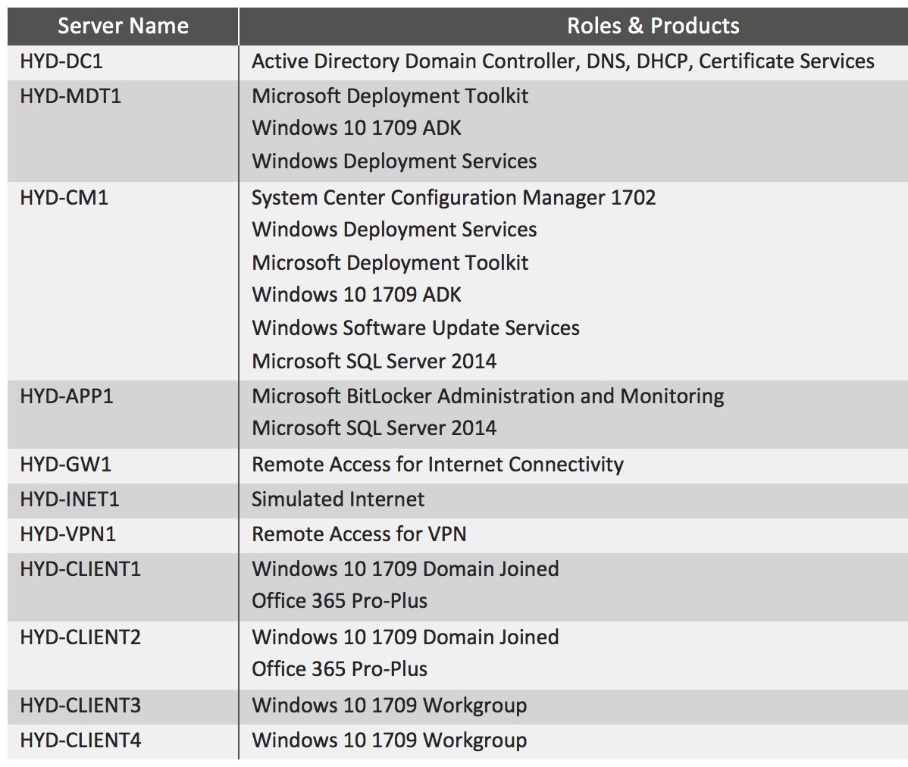Click 'Windows Deployment Services' in the HYD-CM1 row
Viewport: 908px width, 767px height.
click(x=394, y=230)
